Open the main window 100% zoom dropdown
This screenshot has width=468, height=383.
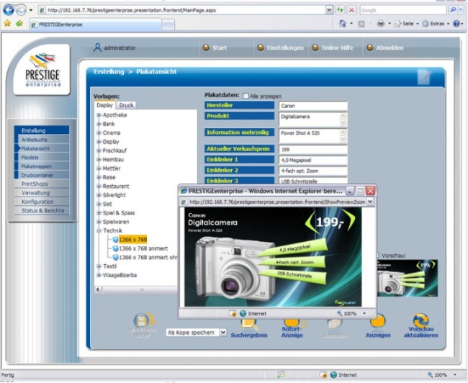pyautogui.click(x=454, y=374)
